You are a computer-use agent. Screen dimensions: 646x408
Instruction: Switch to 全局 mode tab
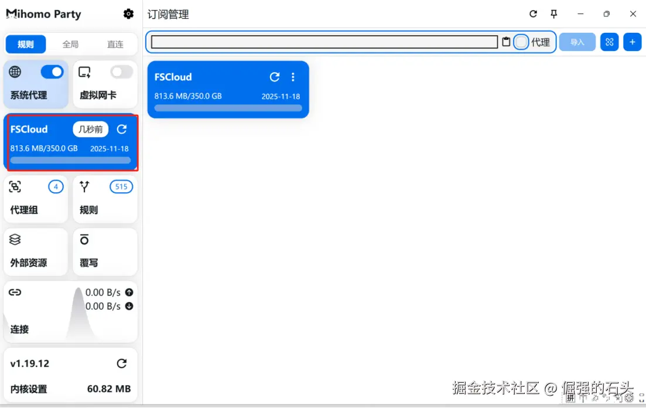click(x=70, y=44)
